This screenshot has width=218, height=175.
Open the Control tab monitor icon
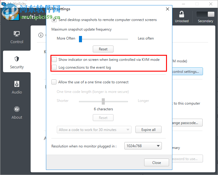(17, 34)
